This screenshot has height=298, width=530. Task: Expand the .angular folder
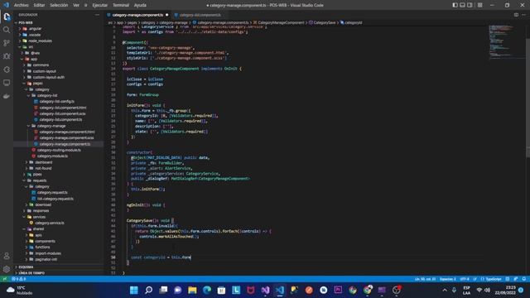tap(35, 29)
